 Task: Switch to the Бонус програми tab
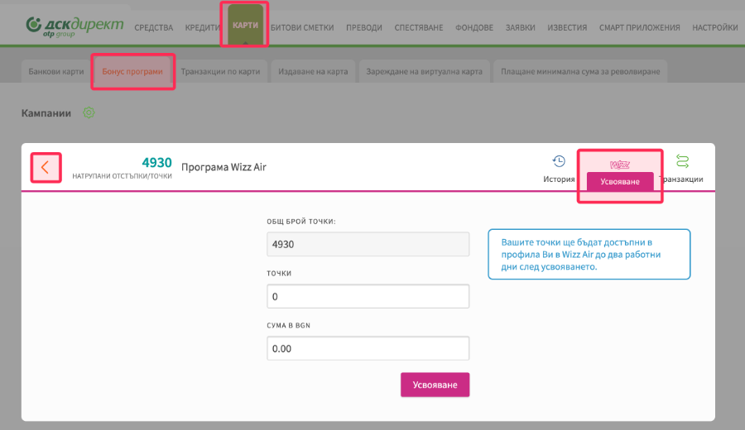(132, 71)
